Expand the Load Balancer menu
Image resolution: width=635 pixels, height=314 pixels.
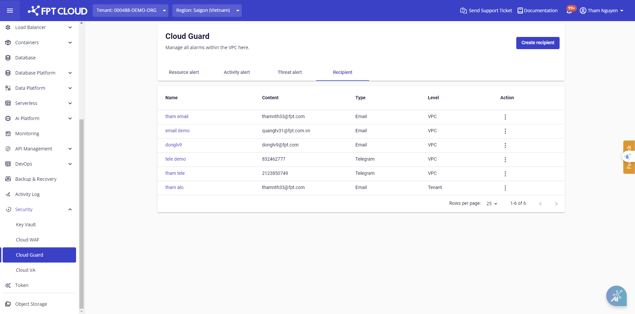coord(70,27)
